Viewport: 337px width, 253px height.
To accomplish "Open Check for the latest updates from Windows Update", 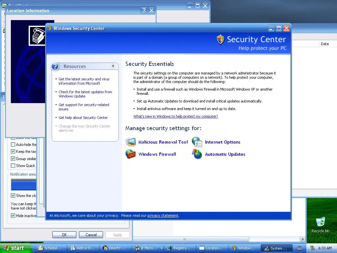I will click(x=85, y=94).
